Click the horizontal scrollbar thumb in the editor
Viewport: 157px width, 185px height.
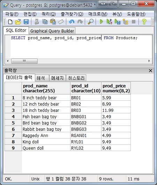tap(24, 61)
